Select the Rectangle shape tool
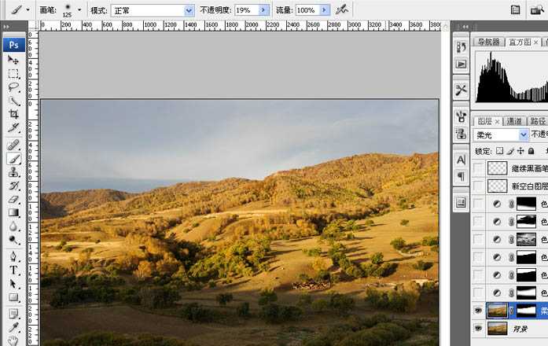The width and height of the screenshot is (548, 346). (13, 297)
